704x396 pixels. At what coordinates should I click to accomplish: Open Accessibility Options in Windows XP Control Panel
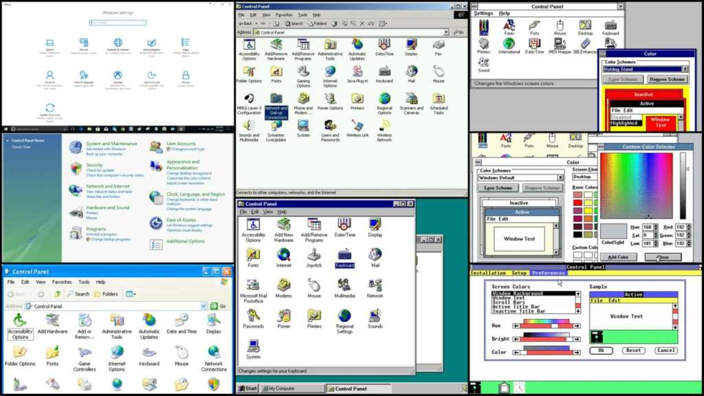[20, 326]
